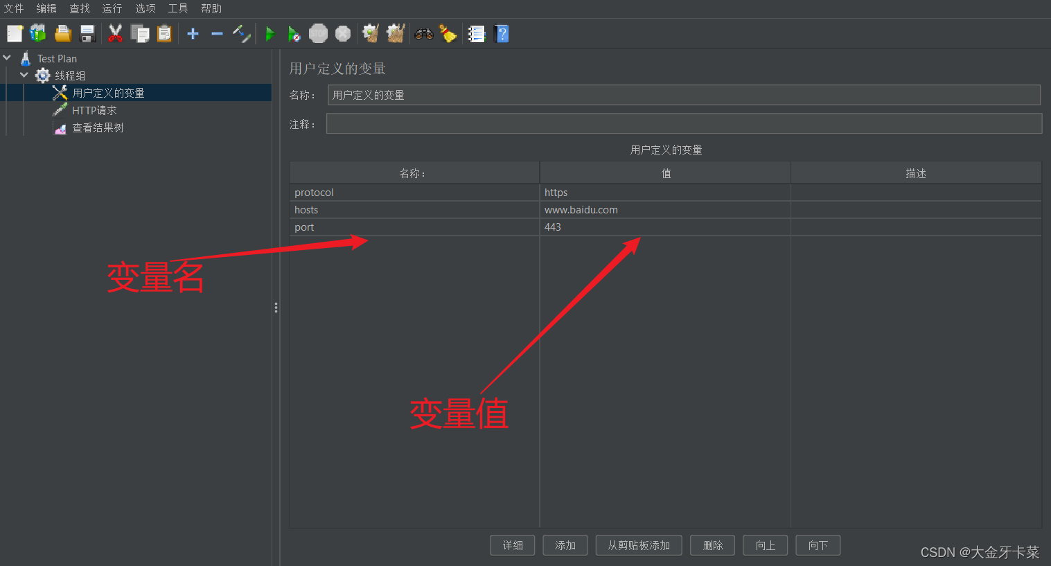This screenshot has width=1051, height=566.
Task: Click the 删除 button
Action: tap(713, 545)
